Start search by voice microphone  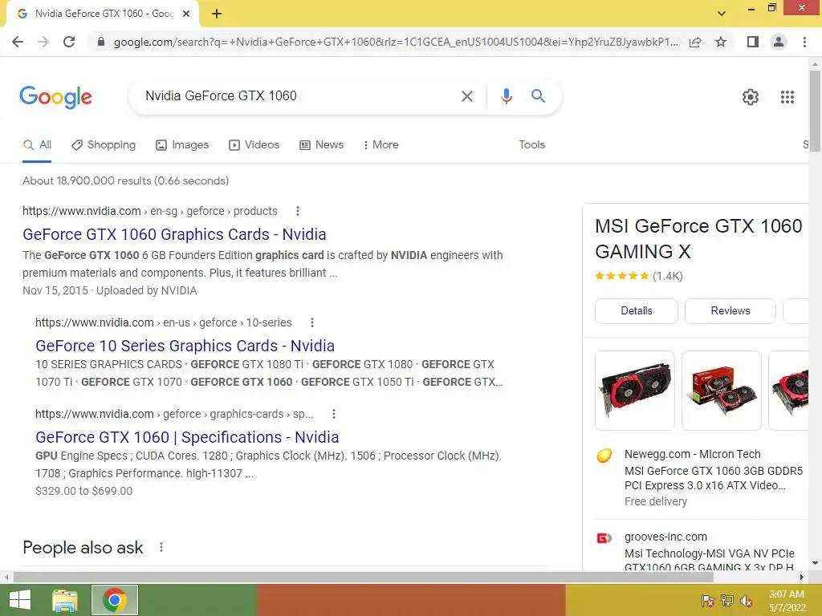click(506, 96)
